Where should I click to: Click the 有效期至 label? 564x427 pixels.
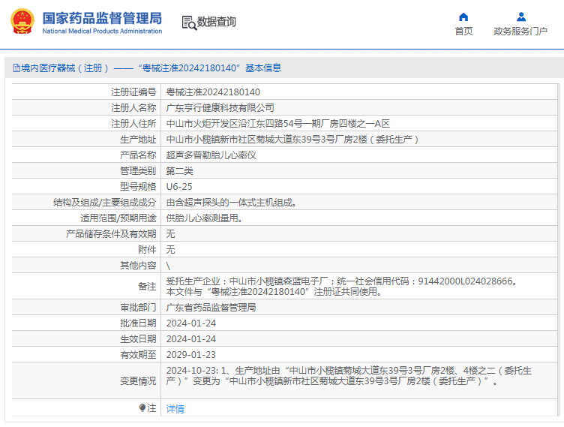coord(138,355)
